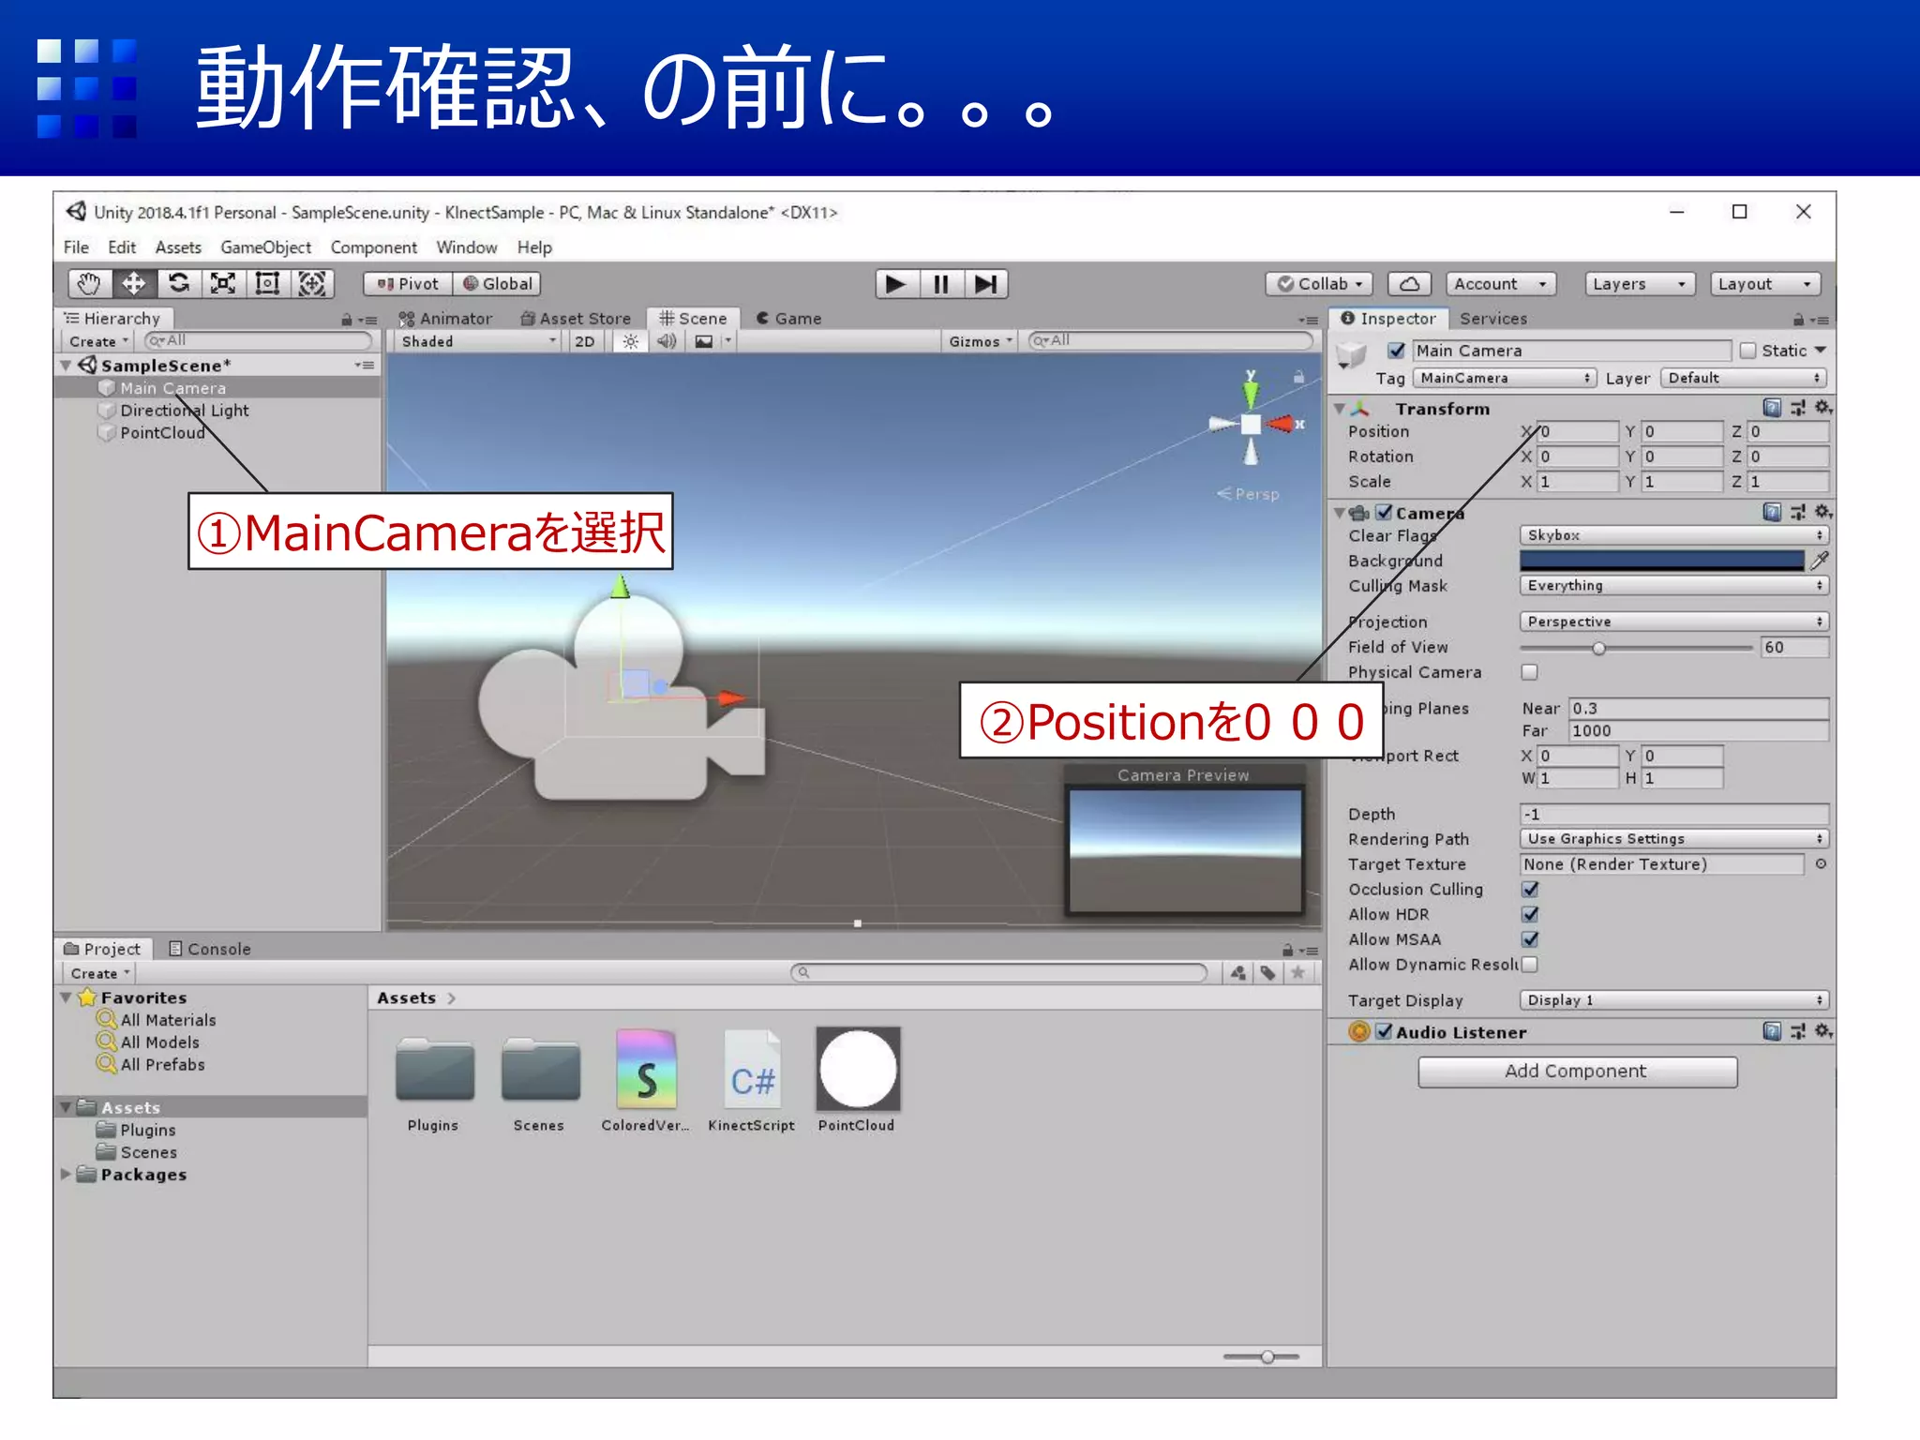Click the Collab button

click(x=1320, y=284)
